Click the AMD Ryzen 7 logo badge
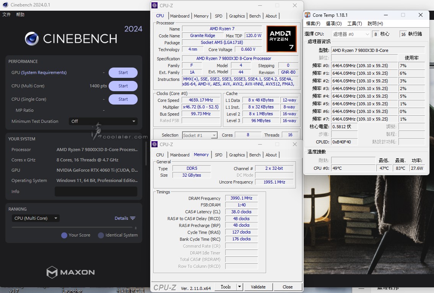 coord(281,39)
